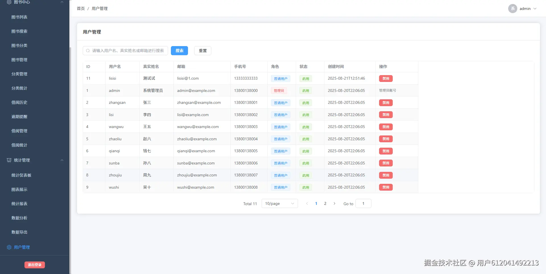Viewport: 546px width, 274px height.
Task: Disable user lisisi with 禁用 button
Action: click(x=386, y=79)
